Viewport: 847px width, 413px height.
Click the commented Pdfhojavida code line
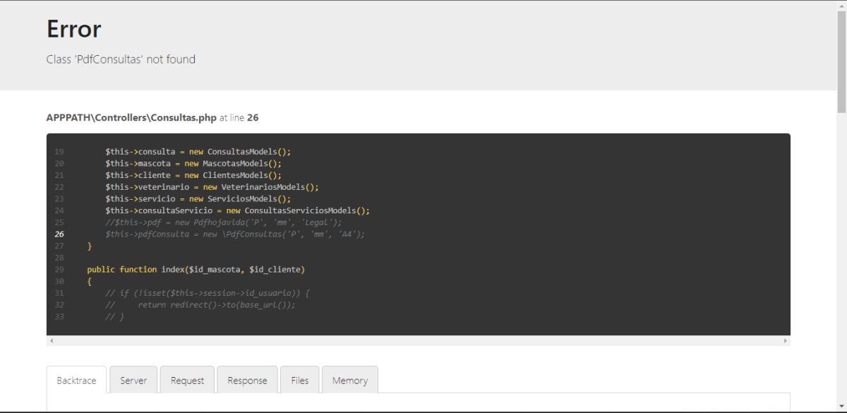point(224,222)
